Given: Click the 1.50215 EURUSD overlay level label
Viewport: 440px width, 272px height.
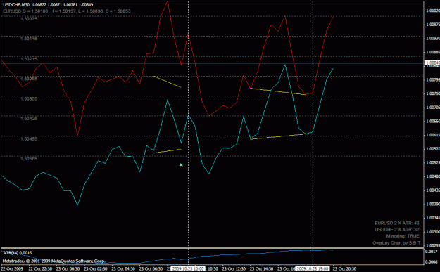Looking at the screenshot, I should [29, 59].
